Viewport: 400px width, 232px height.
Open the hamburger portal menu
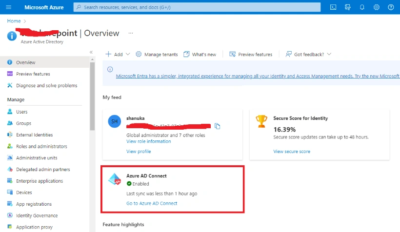point(9,7)
